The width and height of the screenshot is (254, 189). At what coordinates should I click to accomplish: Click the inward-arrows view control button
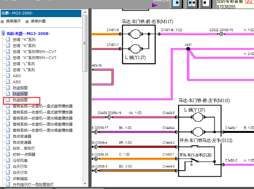pyautogui.click(x=191, y=3)
